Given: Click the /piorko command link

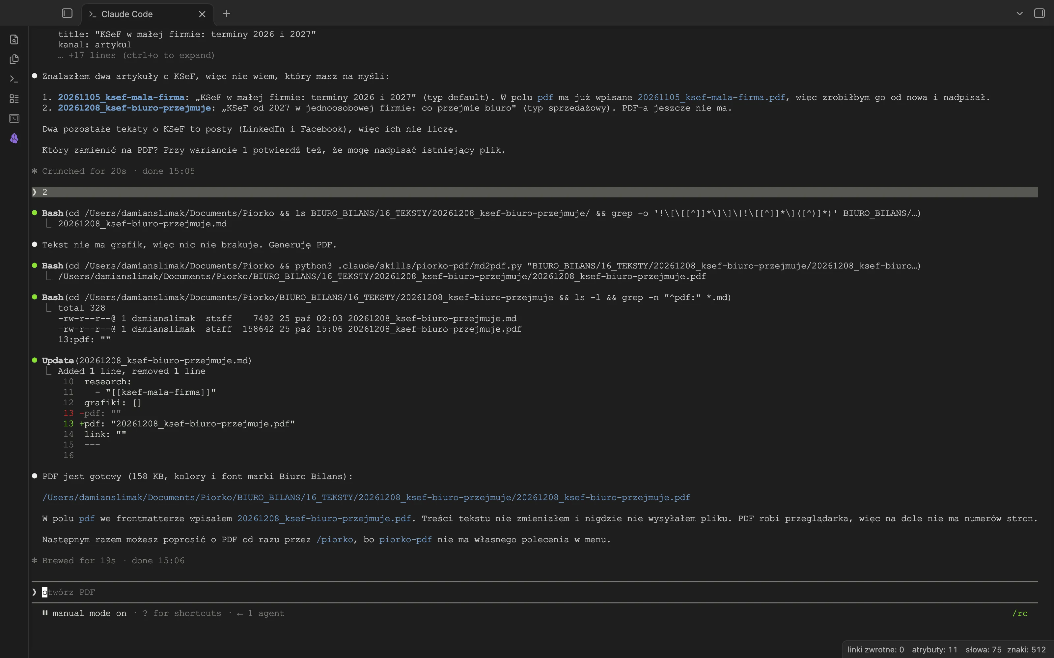Looking at the screenshot, I should 335,539.
